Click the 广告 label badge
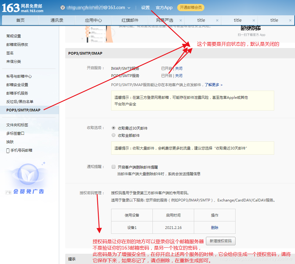Viewport: 295px width, 264px height. point(8,192)
